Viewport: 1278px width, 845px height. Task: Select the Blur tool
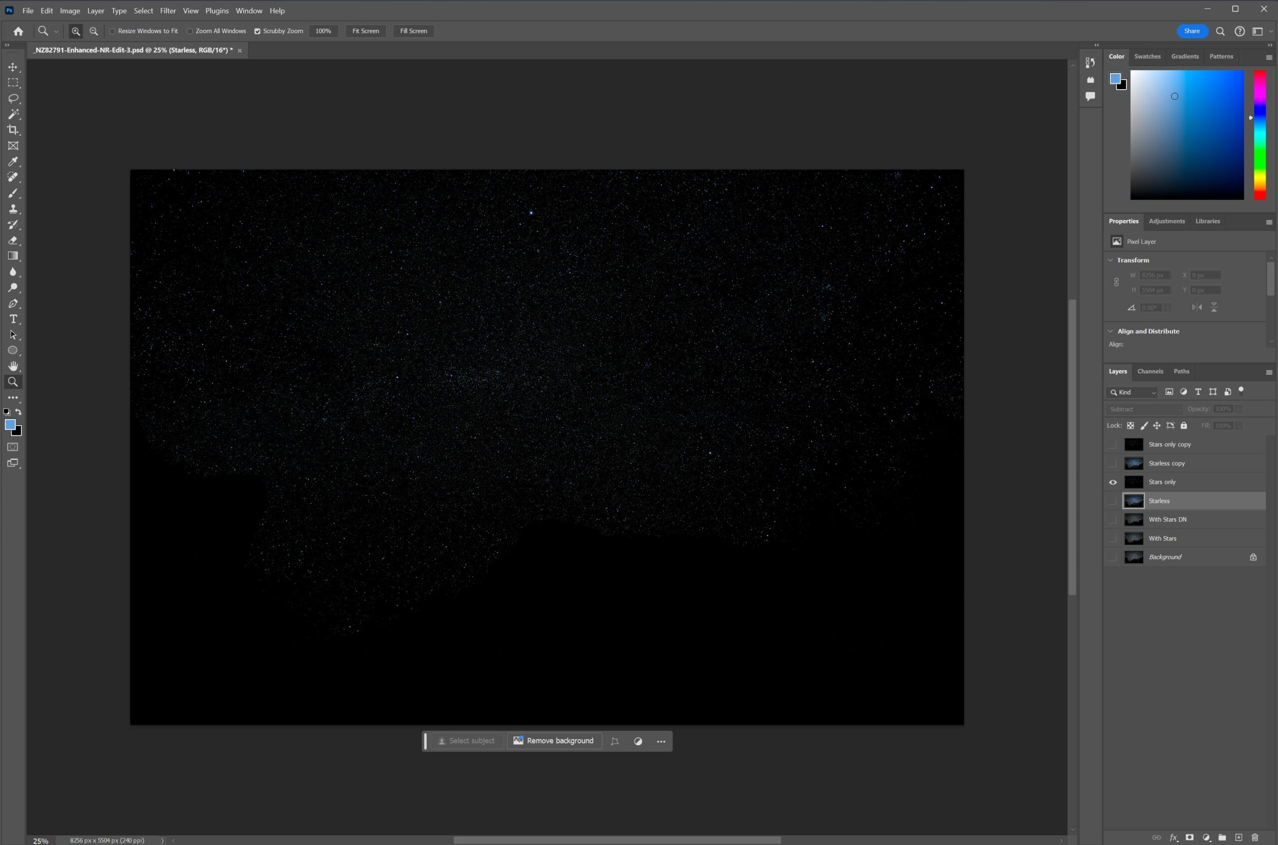tap(13, 271)
